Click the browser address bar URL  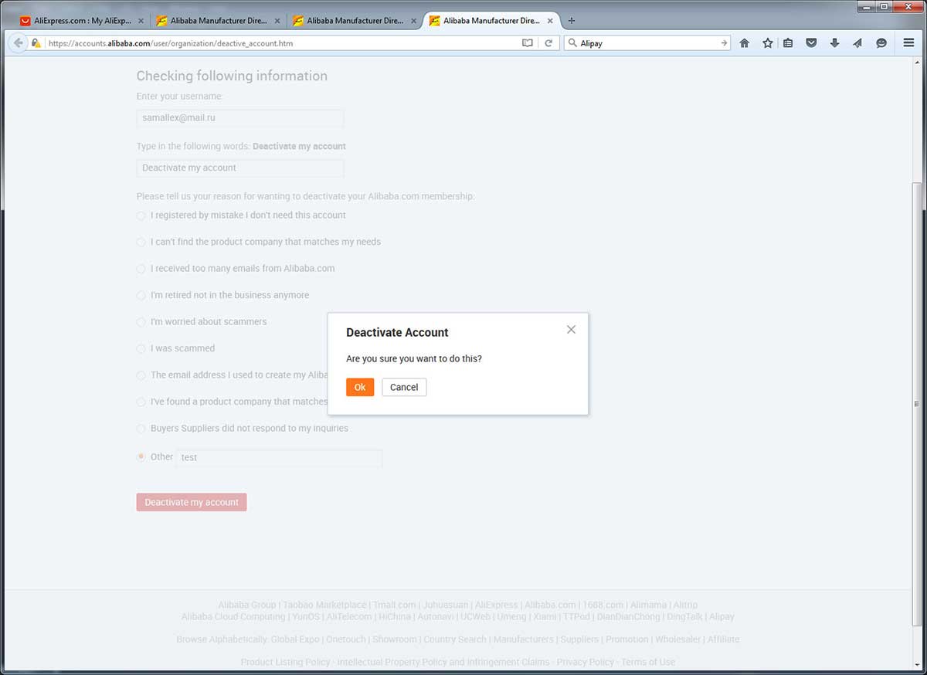click(x=282, y=43)
